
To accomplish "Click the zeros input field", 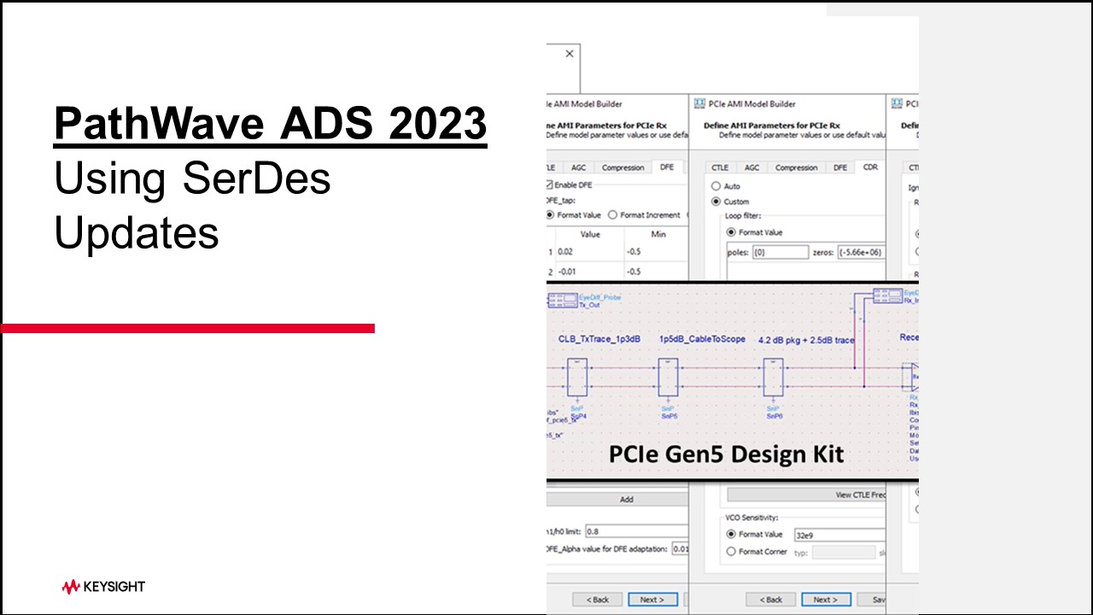I will (861, 252).
